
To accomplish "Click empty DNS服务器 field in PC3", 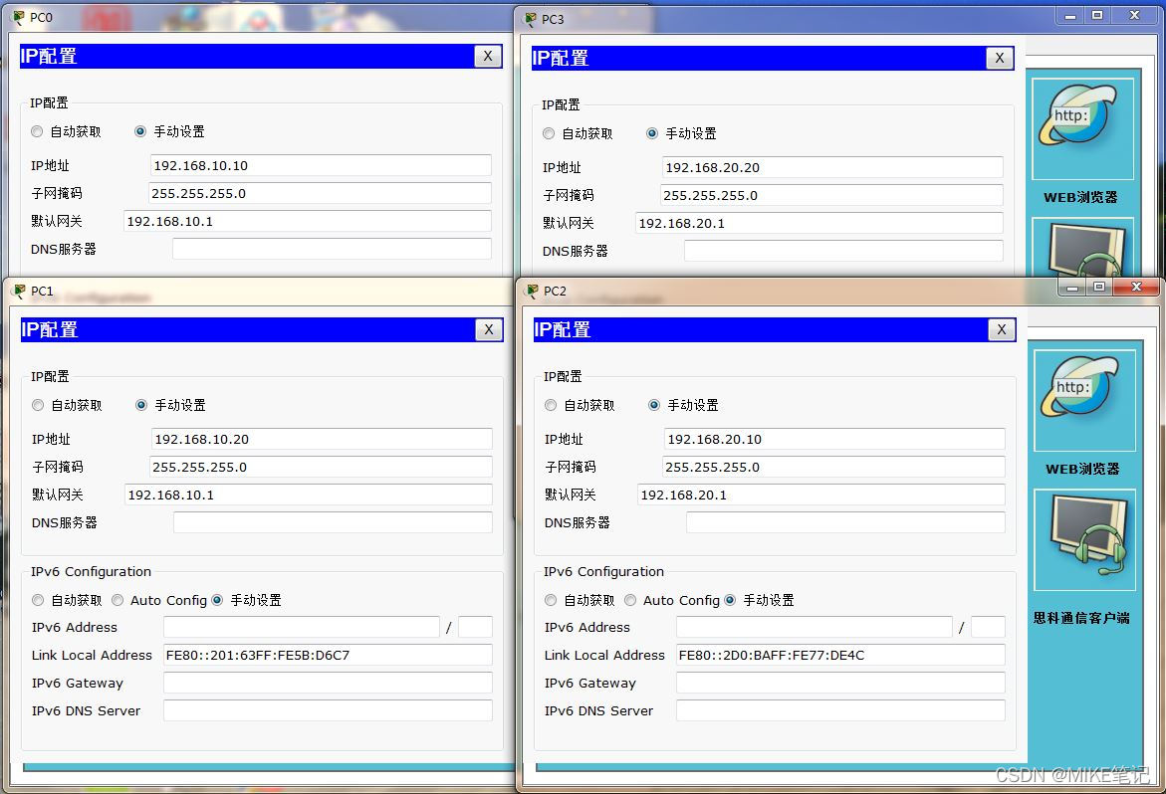I will pos(843,251).
